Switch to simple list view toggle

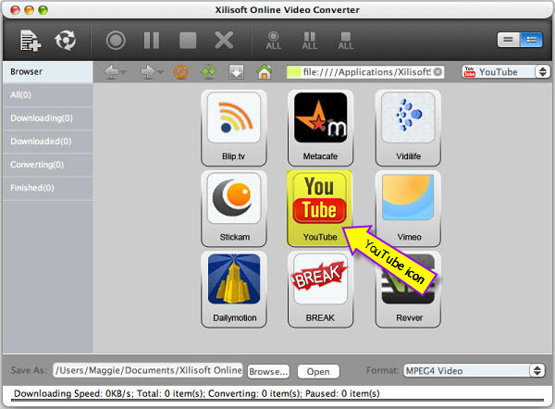click(x=509, y=40)
